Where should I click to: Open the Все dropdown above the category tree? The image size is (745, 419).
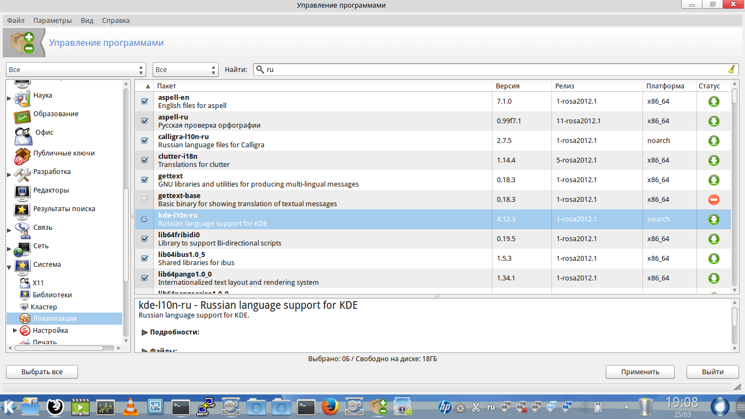coord(76,70)
